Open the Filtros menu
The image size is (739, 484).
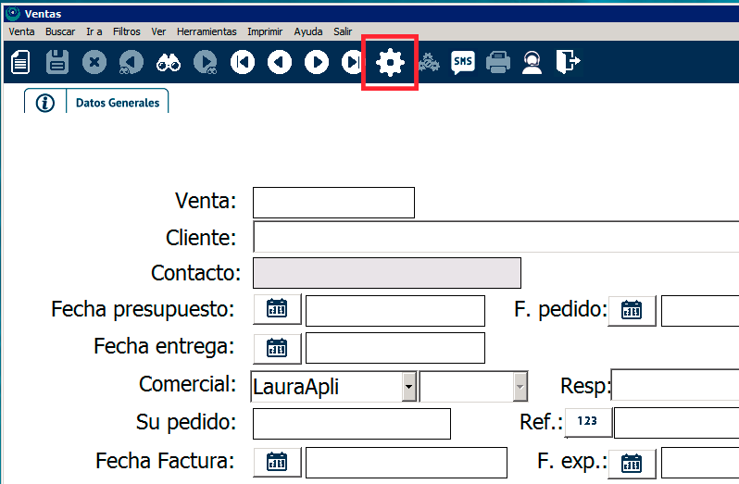click(x=126, y=31)
